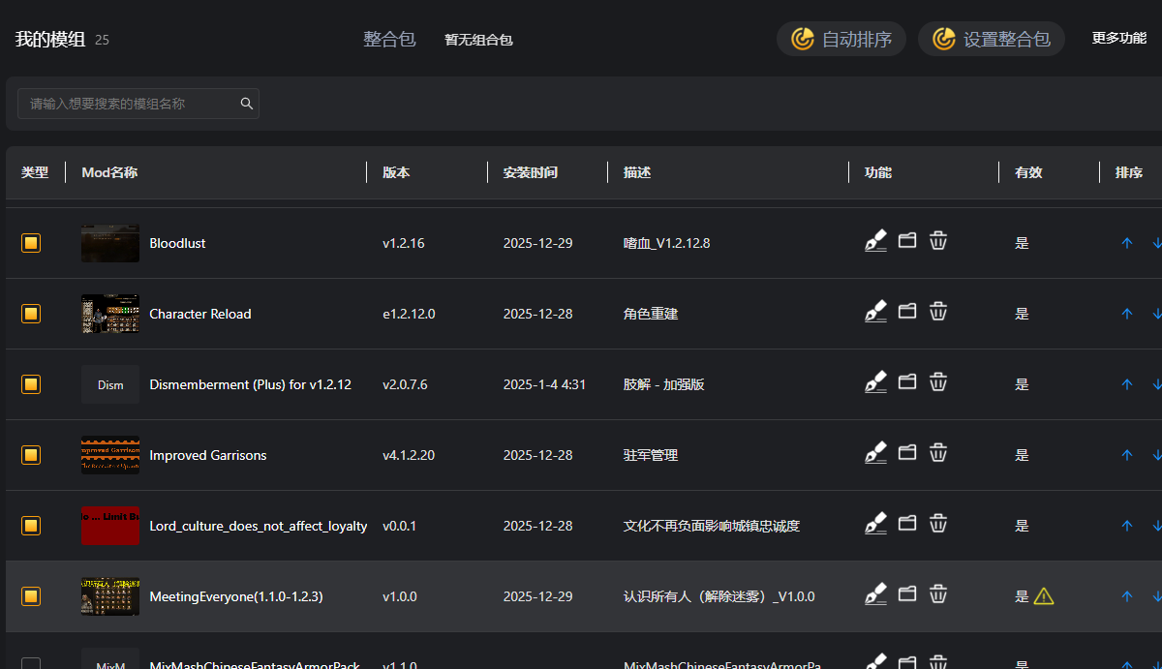Open the folder icon for Character Reload
This screenshot has width=1162, height=669.
(906, 311)
